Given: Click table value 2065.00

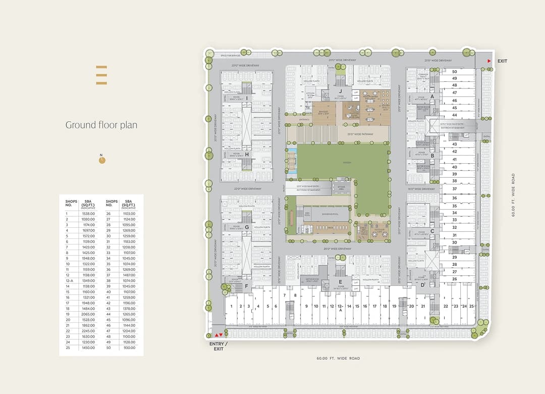Looking at the screenshot, I should [88, 314].
